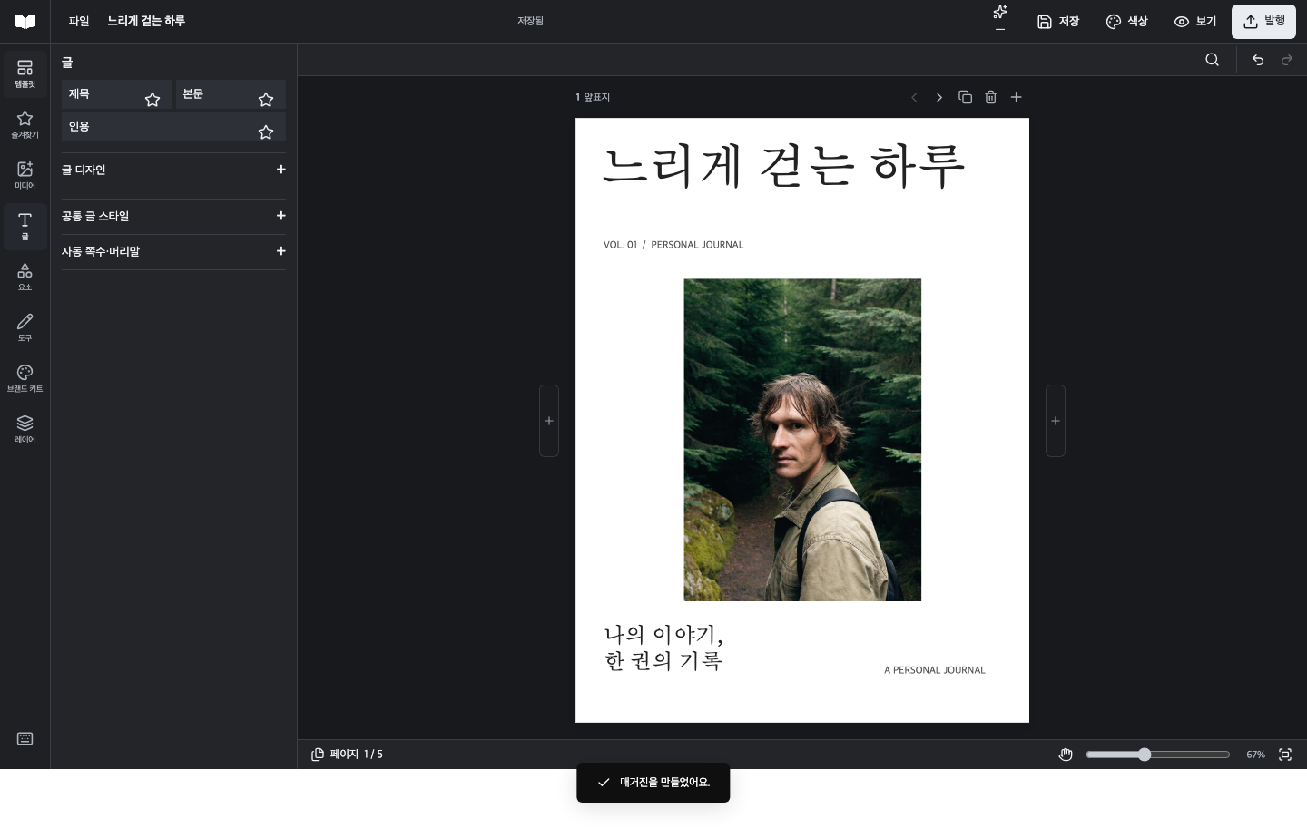Go to next page with right chevron

(x=939, y=97)
